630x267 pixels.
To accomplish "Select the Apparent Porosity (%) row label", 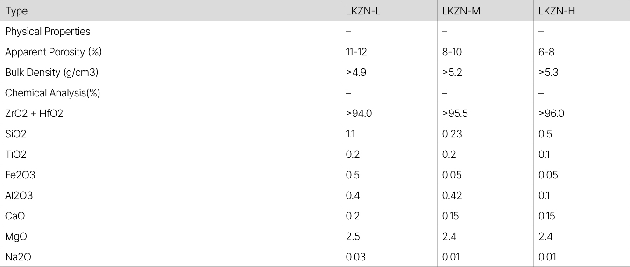I will pyautogui.click(x=53, y=52).
